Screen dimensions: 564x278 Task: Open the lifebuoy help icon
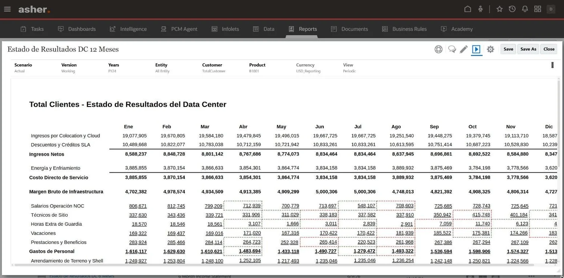[438, 49]
